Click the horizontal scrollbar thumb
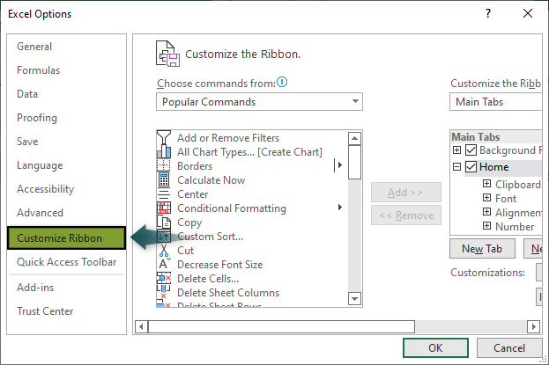This screenshot has width=549, height=365. (281, 327)
